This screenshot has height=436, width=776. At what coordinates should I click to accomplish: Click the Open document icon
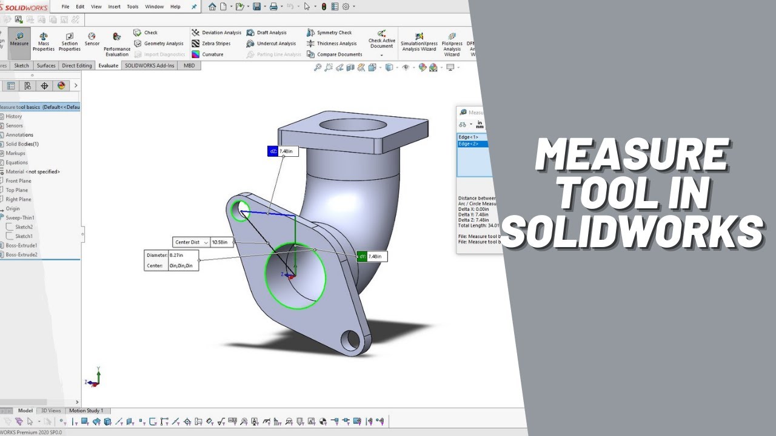(x=239, y=7)
